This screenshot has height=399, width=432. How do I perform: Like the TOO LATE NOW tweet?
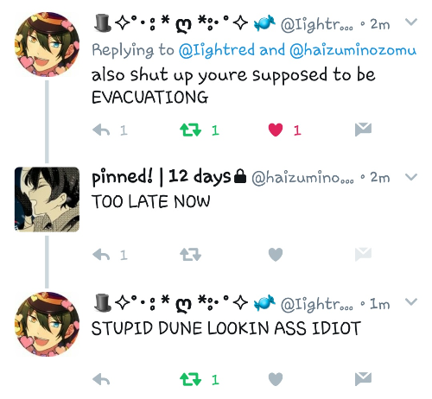[x=276, y=255]
